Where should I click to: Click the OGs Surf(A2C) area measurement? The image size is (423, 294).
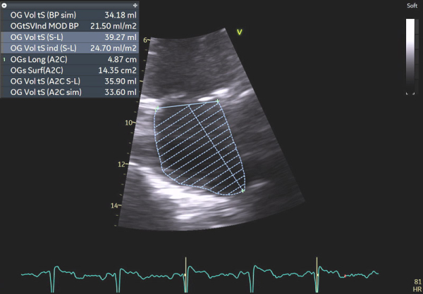pos(70,70)
